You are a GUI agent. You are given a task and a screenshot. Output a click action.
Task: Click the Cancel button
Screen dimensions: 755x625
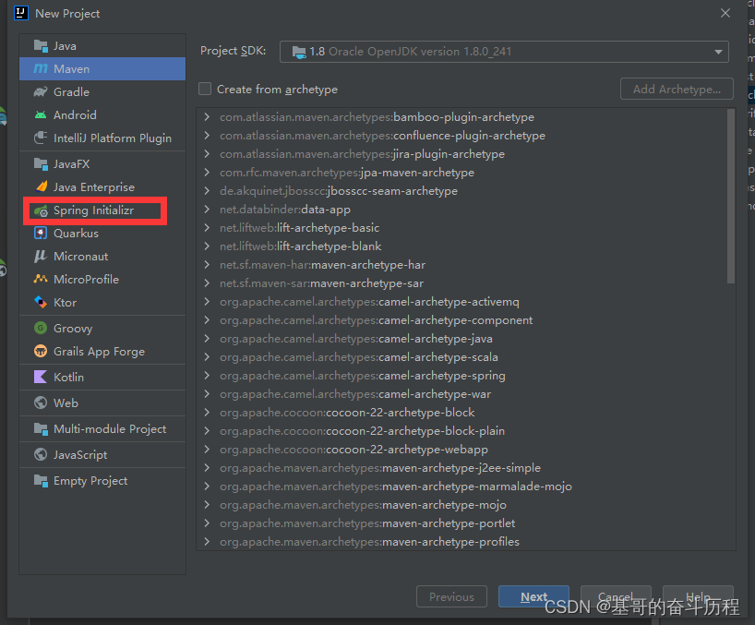click(x=616, y=596)
